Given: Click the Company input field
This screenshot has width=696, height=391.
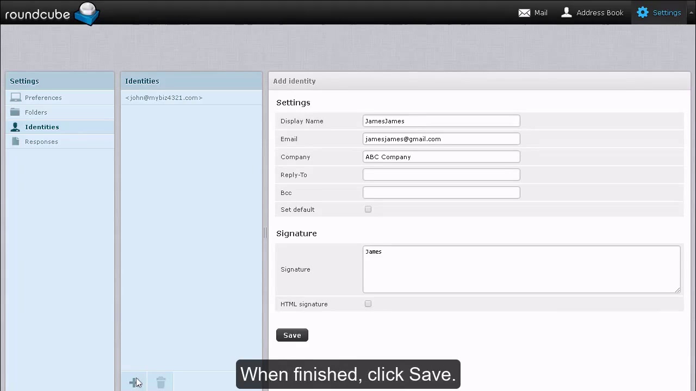Looking at the screenshot, I should (441, 157).
